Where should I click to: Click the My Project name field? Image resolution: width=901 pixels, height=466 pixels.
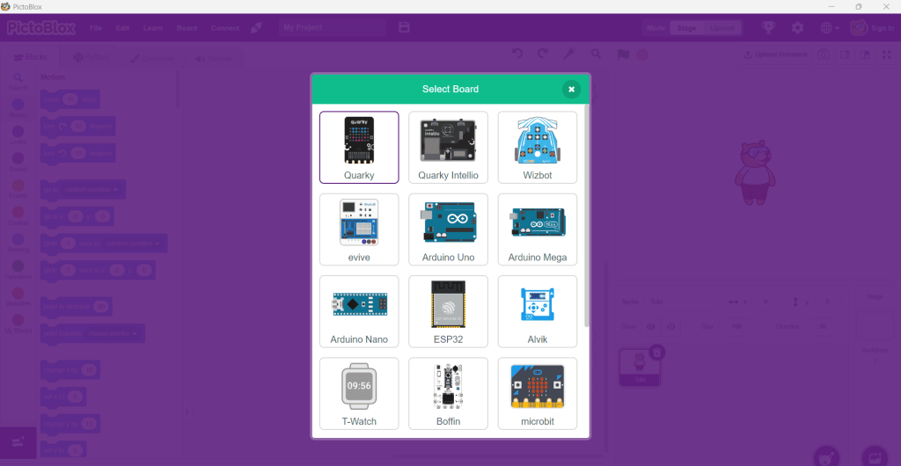(x=332, y=28)
